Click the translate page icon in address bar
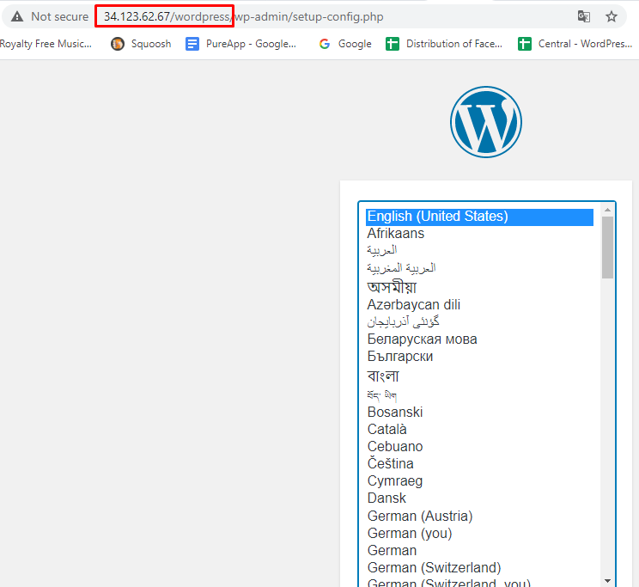639x587 pixels. (583, 16)
